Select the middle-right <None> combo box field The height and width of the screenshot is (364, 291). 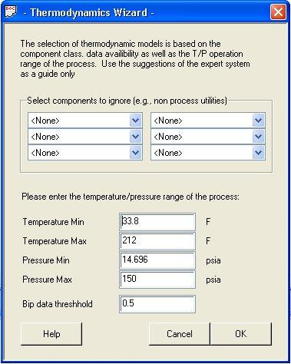click(x=208, y=137)
